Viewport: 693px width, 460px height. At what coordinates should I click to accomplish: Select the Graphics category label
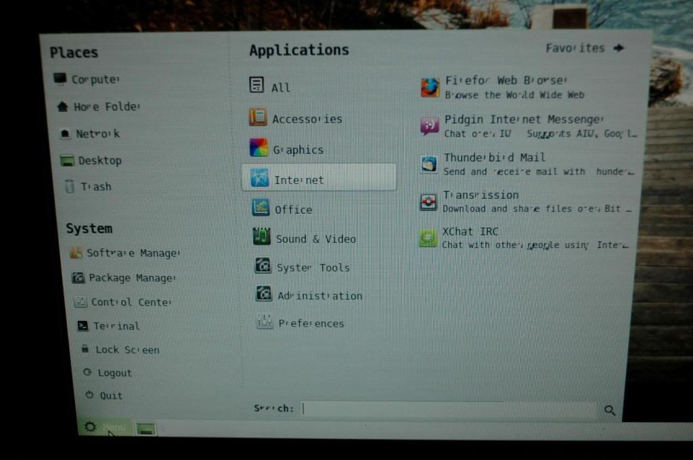(x=298, y=150)
